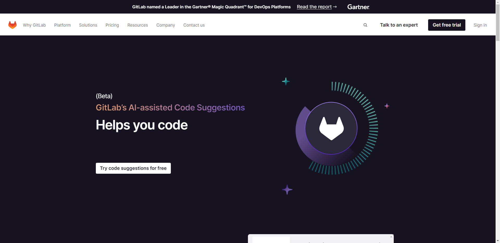Image resolution: width=500 pixels, height=243 pixels.
Task: Click the page vertical scrollbar thumb
Action: [x=498, y=23]
